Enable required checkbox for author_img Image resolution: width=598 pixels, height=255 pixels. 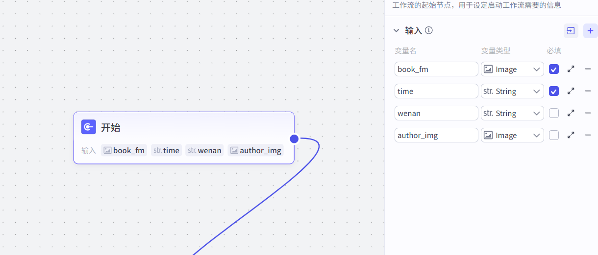pyautogui.click(x=554, y=135)
